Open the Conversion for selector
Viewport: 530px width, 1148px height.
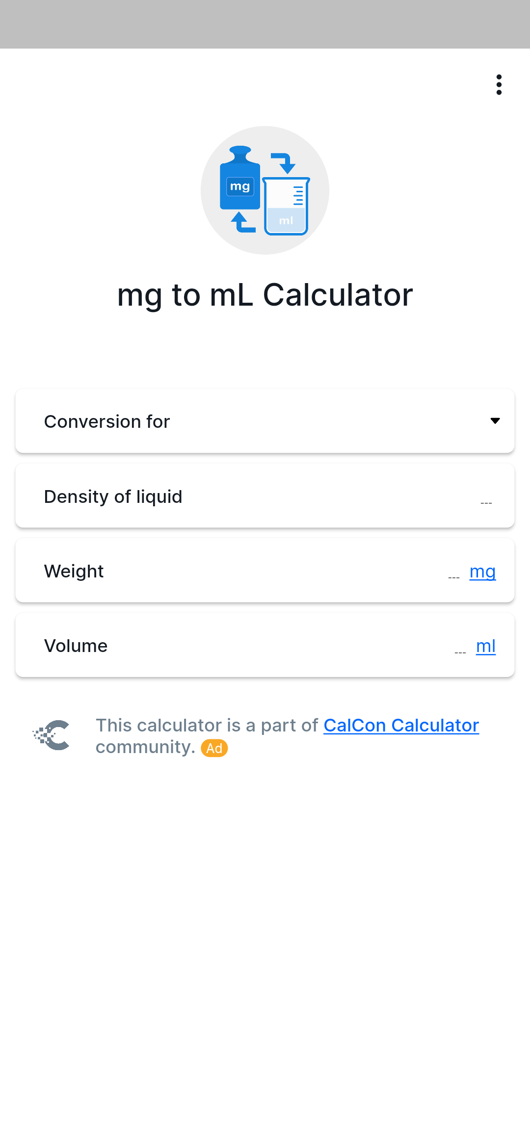click(265, 421)
